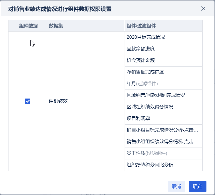Click the 区域组织绩效得分情况 row

point(163,107)
